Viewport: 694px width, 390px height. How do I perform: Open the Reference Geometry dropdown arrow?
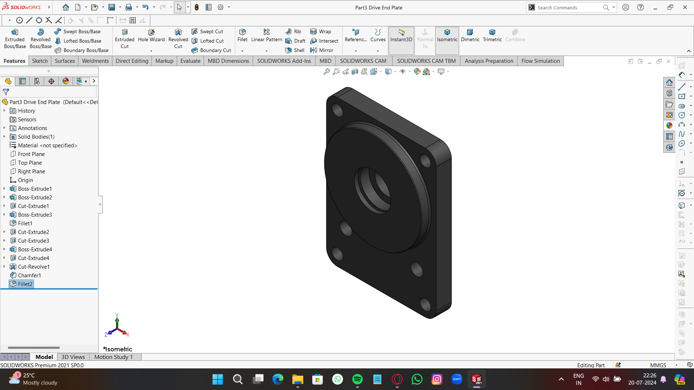coord(356,51)
